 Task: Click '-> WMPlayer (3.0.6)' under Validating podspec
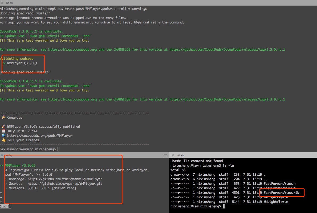(19, 63)
